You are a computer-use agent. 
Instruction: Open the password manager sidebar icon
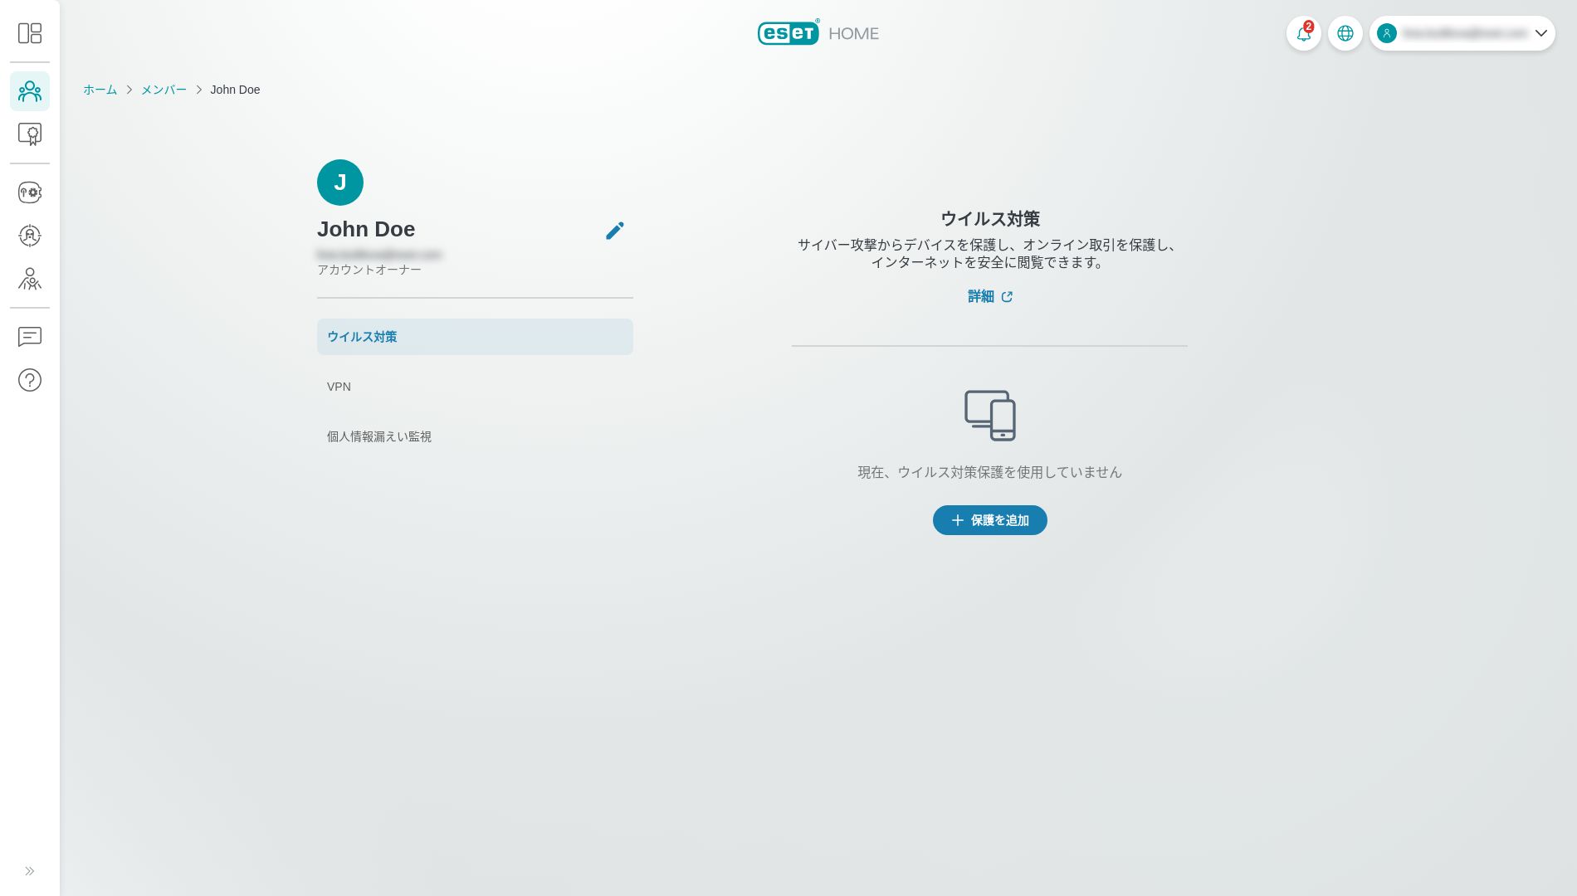(30, 192)
